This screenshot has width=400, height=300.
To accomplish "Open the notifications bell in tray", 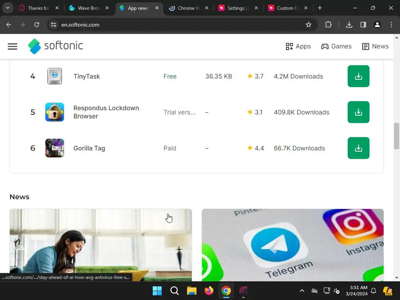I will [373, 291].
